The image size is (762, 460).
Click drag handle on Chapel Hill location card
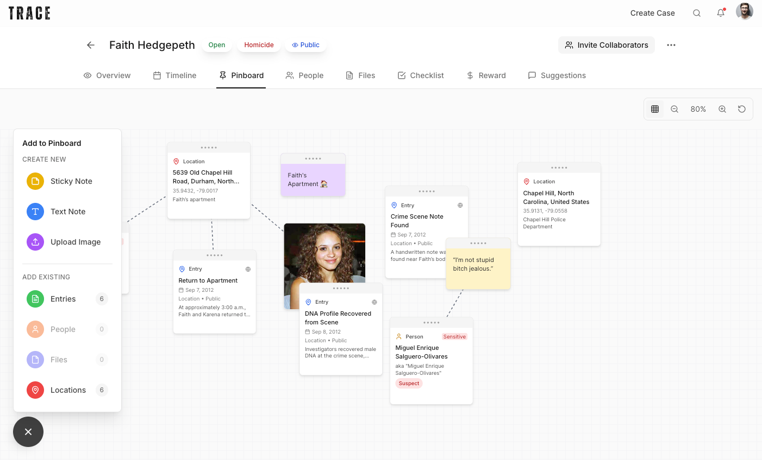559,168
